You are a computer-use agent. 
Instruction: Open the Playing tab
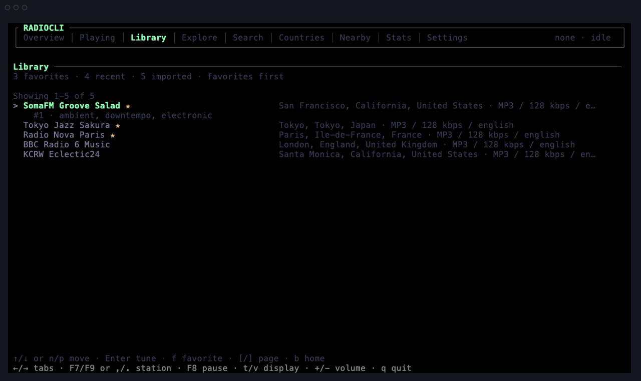pos(97,38)
